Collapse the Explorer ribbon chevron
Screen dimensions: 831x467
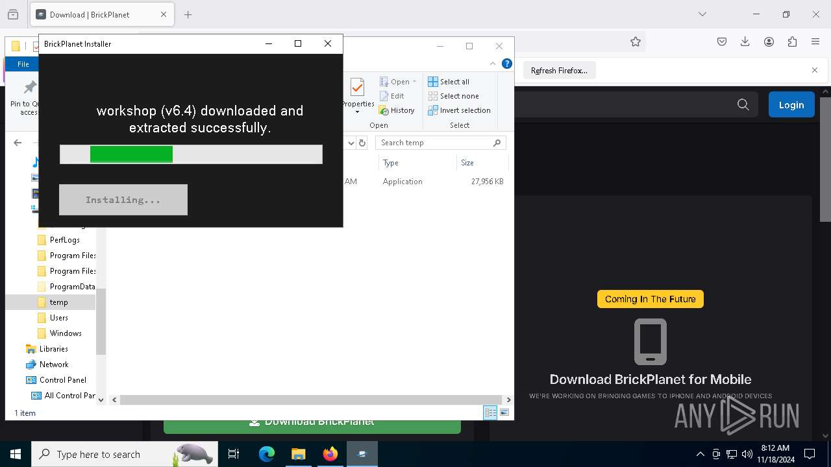[x=493, y=64]
